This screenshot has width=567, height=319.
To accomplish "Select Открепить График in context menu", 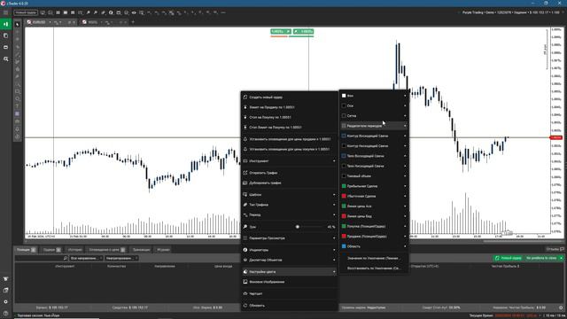I will coord(290,173).
